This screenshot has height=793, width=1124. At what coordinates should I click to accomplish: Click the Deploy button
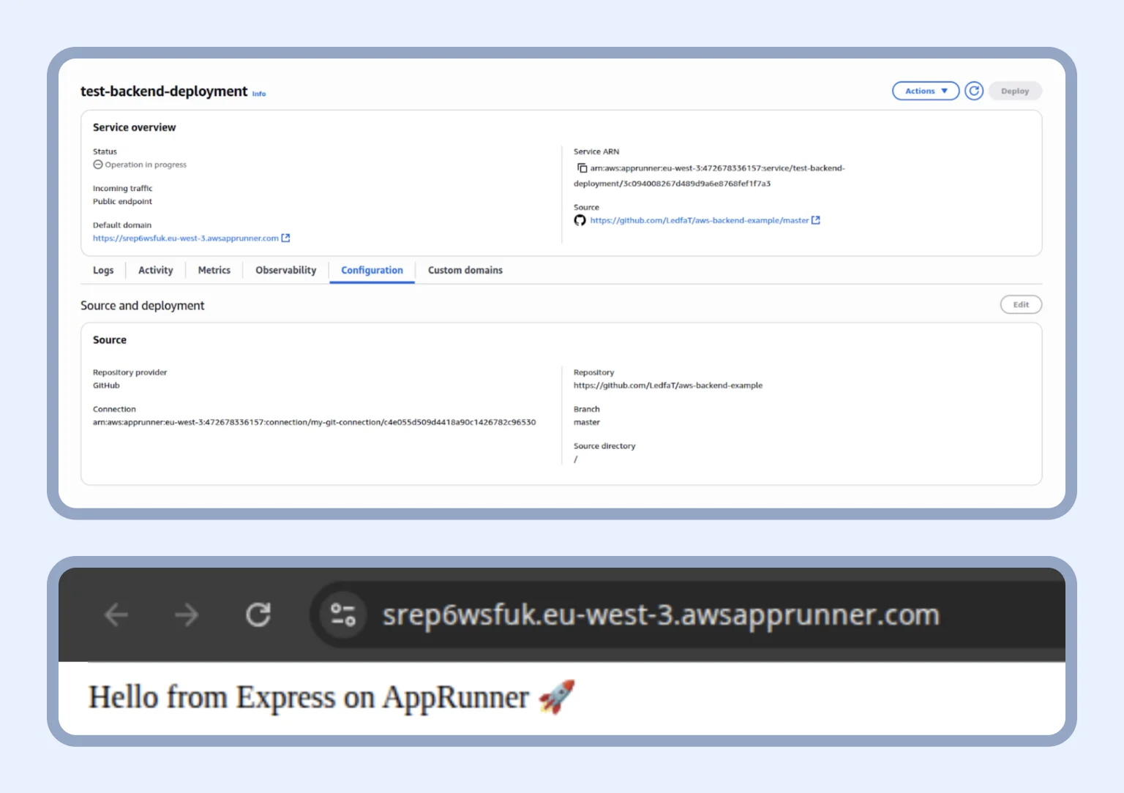(1015, 91)
